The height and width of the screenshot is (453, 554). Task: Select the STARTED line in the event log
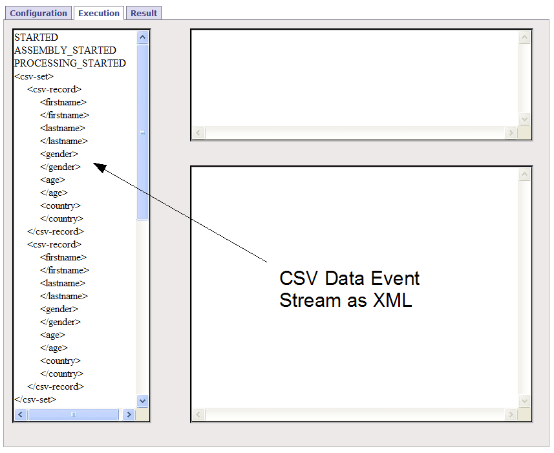click(36, 37)
